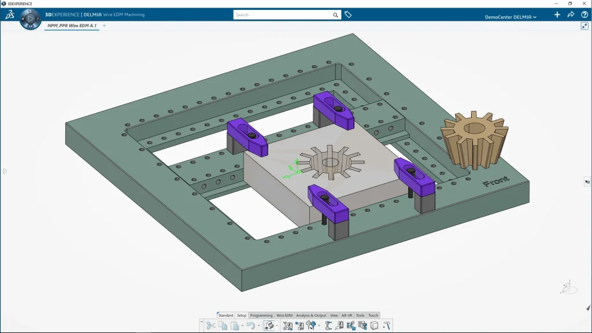
Task: Click the tag icon beside search
Action: point(348,15)
